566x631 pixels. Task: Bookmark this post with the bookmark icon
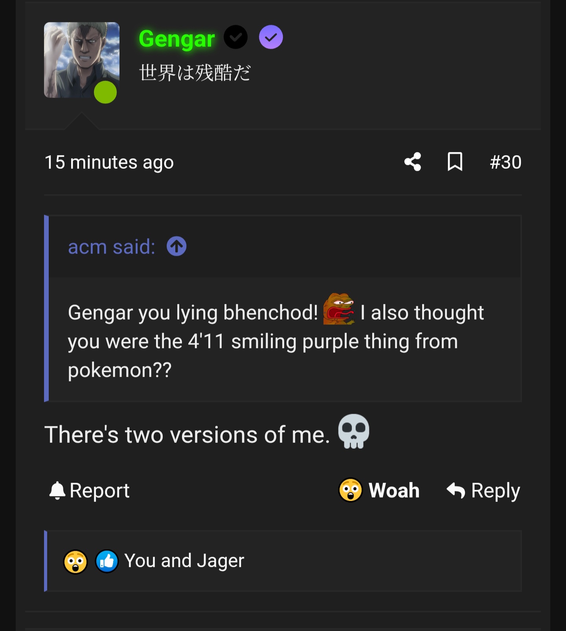[455, 162]
